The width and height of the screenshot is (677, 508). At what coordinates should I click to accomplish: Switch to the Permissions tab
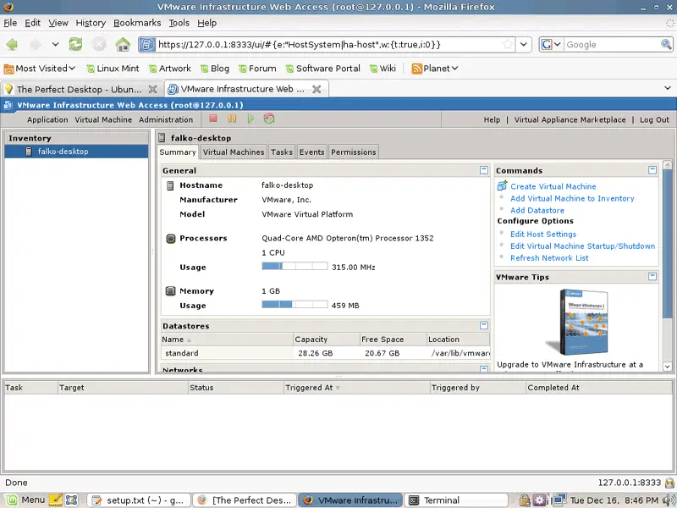point(353,152)
